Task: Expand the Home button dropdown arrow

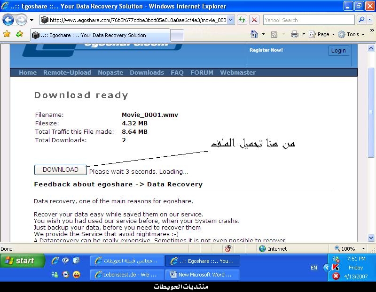Action: [x=263, y=34]
